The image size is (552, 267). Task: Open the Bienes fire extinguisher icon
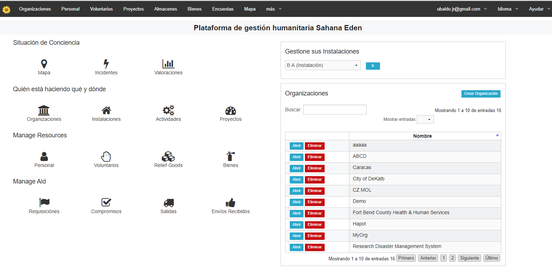point(231,156)
